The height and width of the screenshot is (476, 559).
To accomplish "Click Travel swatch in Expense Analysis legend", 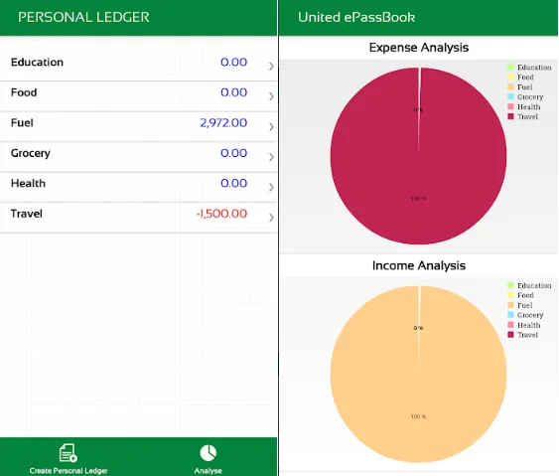I will [510, 116].
